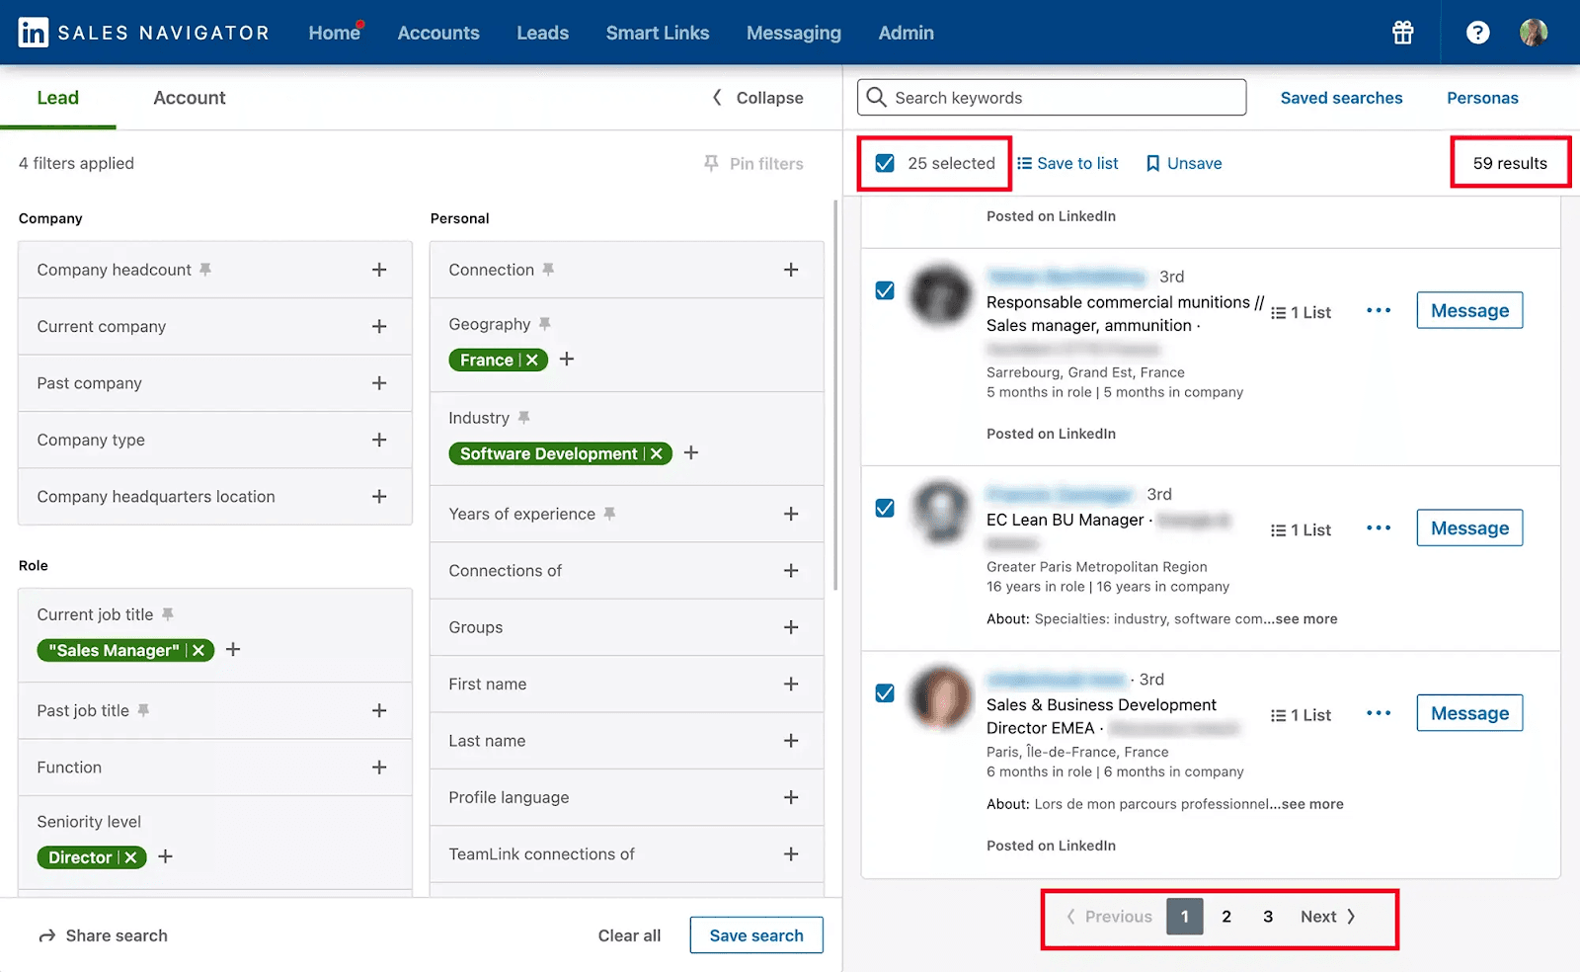Open more options for Sales & Business Development Director
This screenshot has width=1580, height=972.
(x=1379, y=713)
